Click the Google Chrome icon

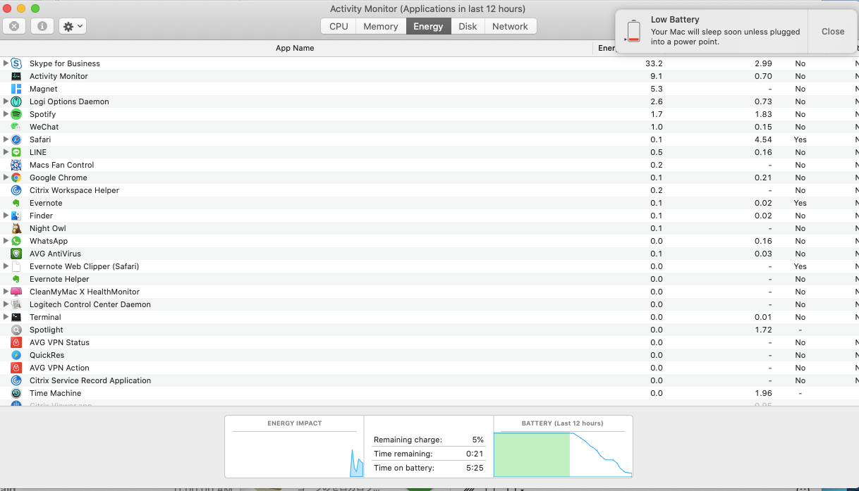pyautogui.click(x=16, y=178)
